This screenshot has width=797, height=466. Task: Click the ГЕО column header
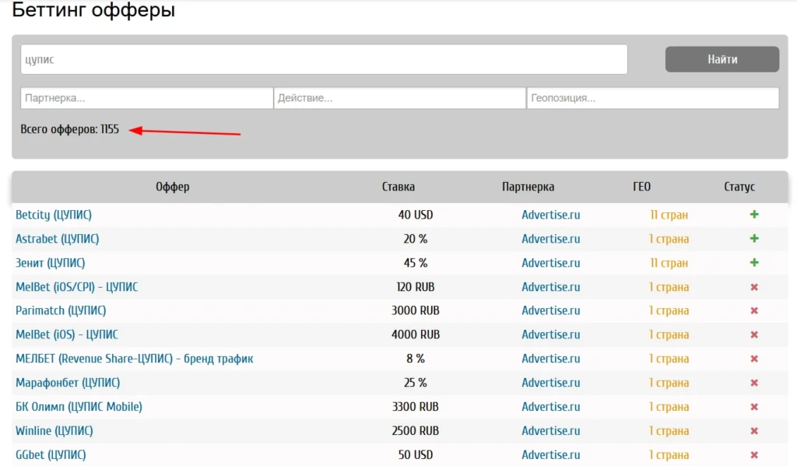tap(641, 187)
